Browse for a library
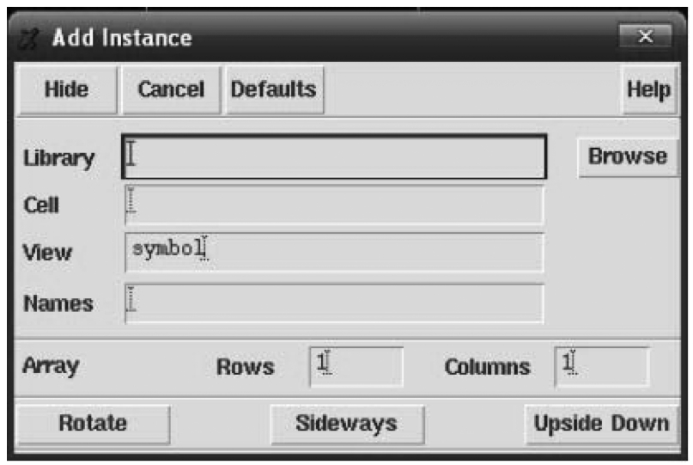This screenshot has height=465, width=693. [628, 157]
